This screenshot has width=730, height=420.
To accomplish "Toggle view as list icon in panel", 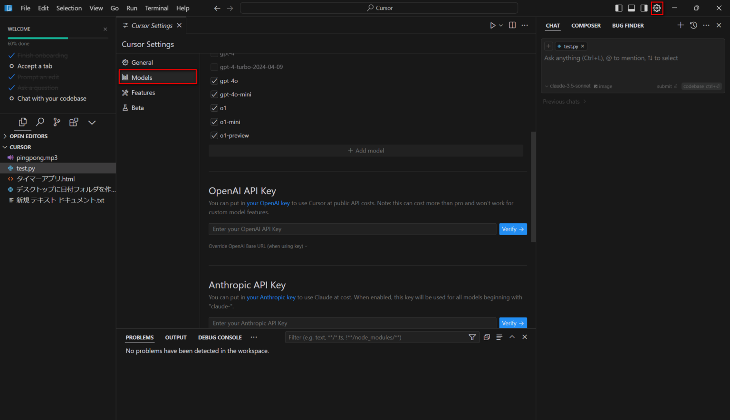I will coord(499,337).
